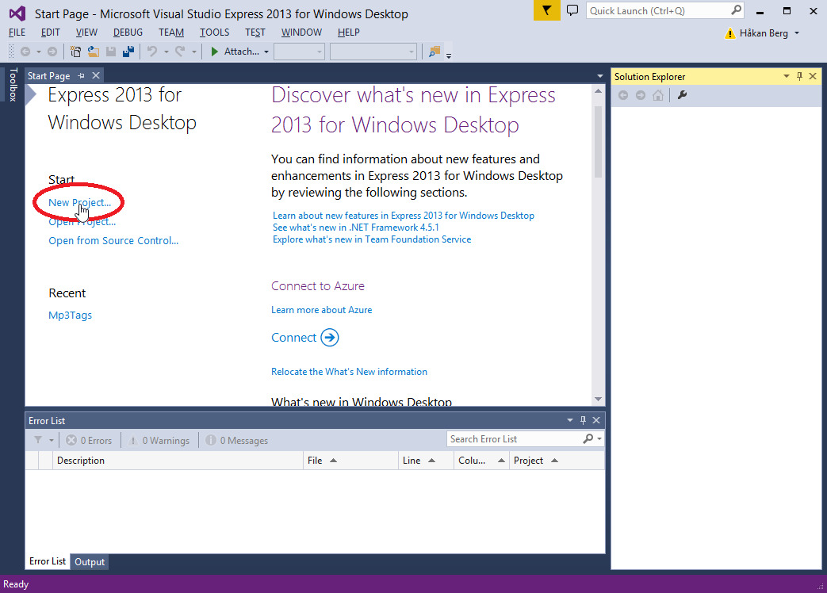Open the DEBUG menu
The image size is (827, 593).
(x=128, y=33)
